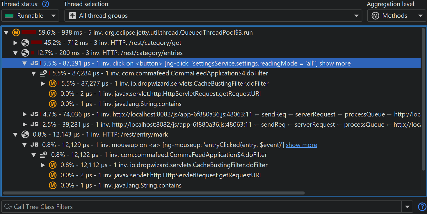Image resolution: width=427 pixels, height=214 pixels.
Task: Click show more on the click on <button> row
Action: coord(335,63)
